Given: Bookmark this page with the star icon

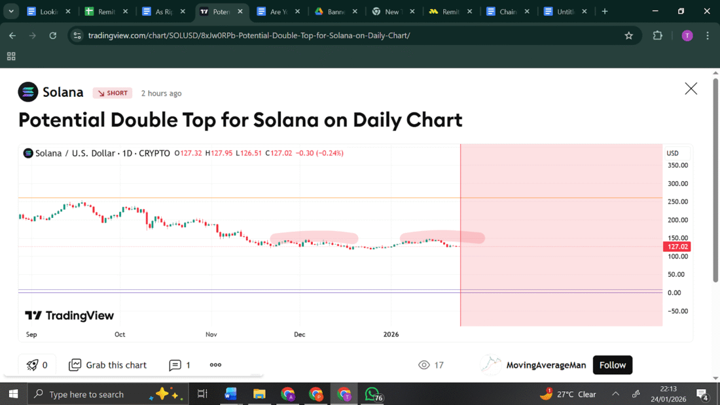Looking at the screenshot, I should pos(629,35).
